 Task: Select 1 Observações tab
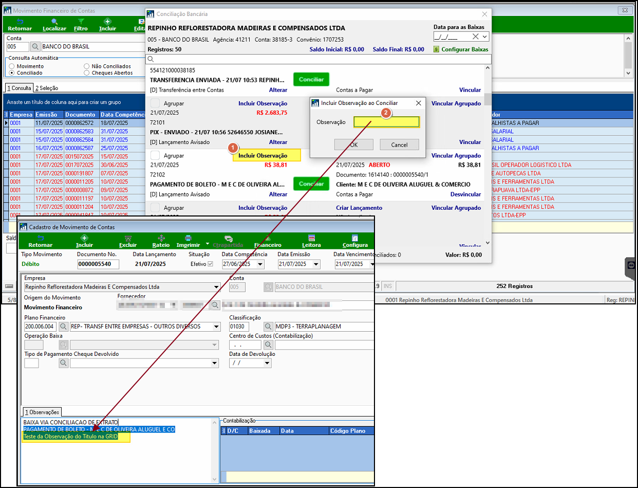pos(41,412)
